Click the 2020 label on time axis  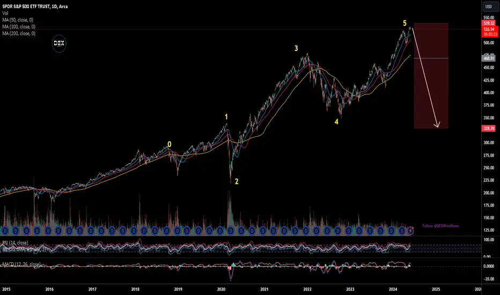pyautogui.click(x=222, y=289)
